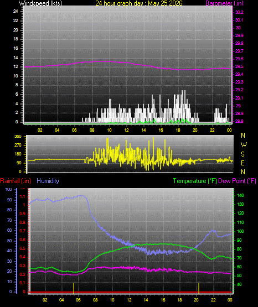Click the magenta Dew Point (°F) legend label
This screenshot has width=258, height=307.
(237, 181)
